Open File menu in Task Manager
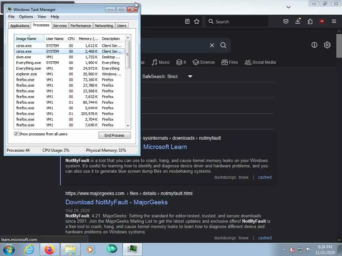The image size is (342, 256). point(11,17)
